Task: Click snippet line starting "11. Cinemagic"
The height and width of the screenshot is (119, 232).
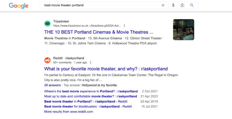Action: 101,43
